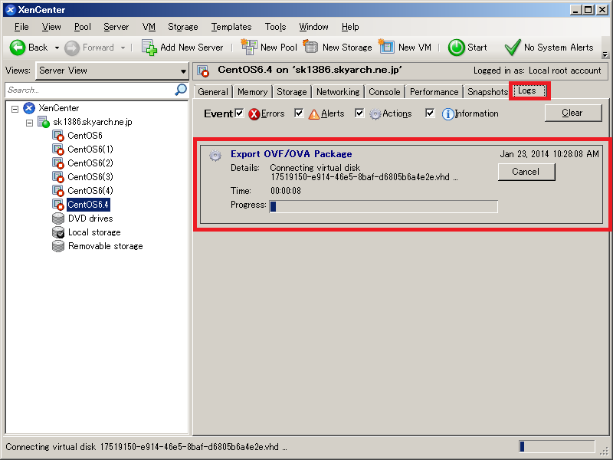The width and height of the screenshot is (613, 460).
Task: Click the red Errors filter icon
Action: point(254,113)
